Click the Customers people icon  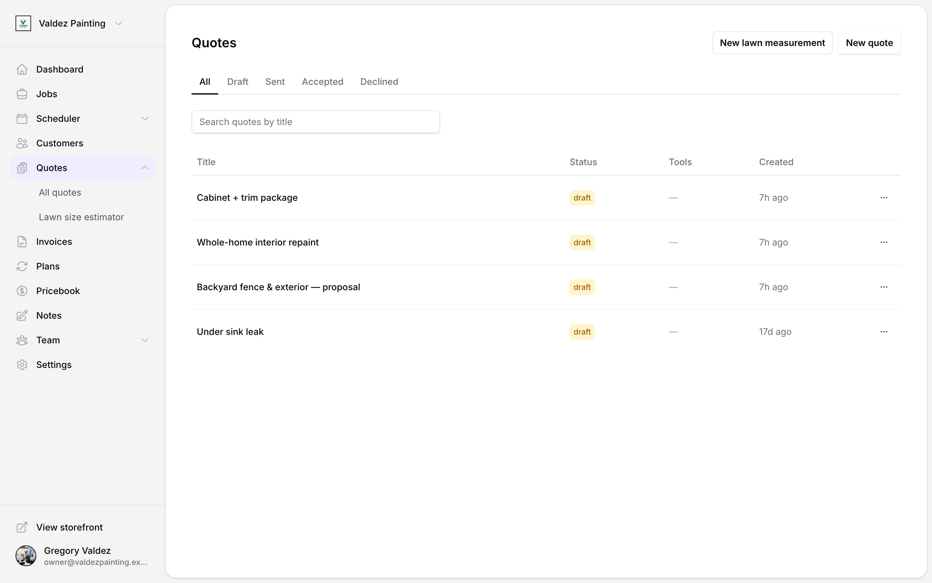tap(22, 143)
